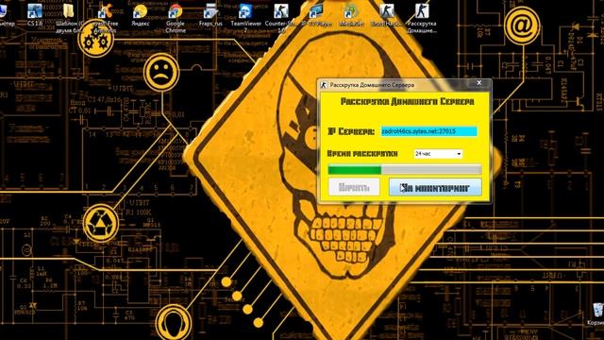Open the CS 1.6 desktop shortcut
The width and height of the screenshot is (604, 340).
coord(35,15)
